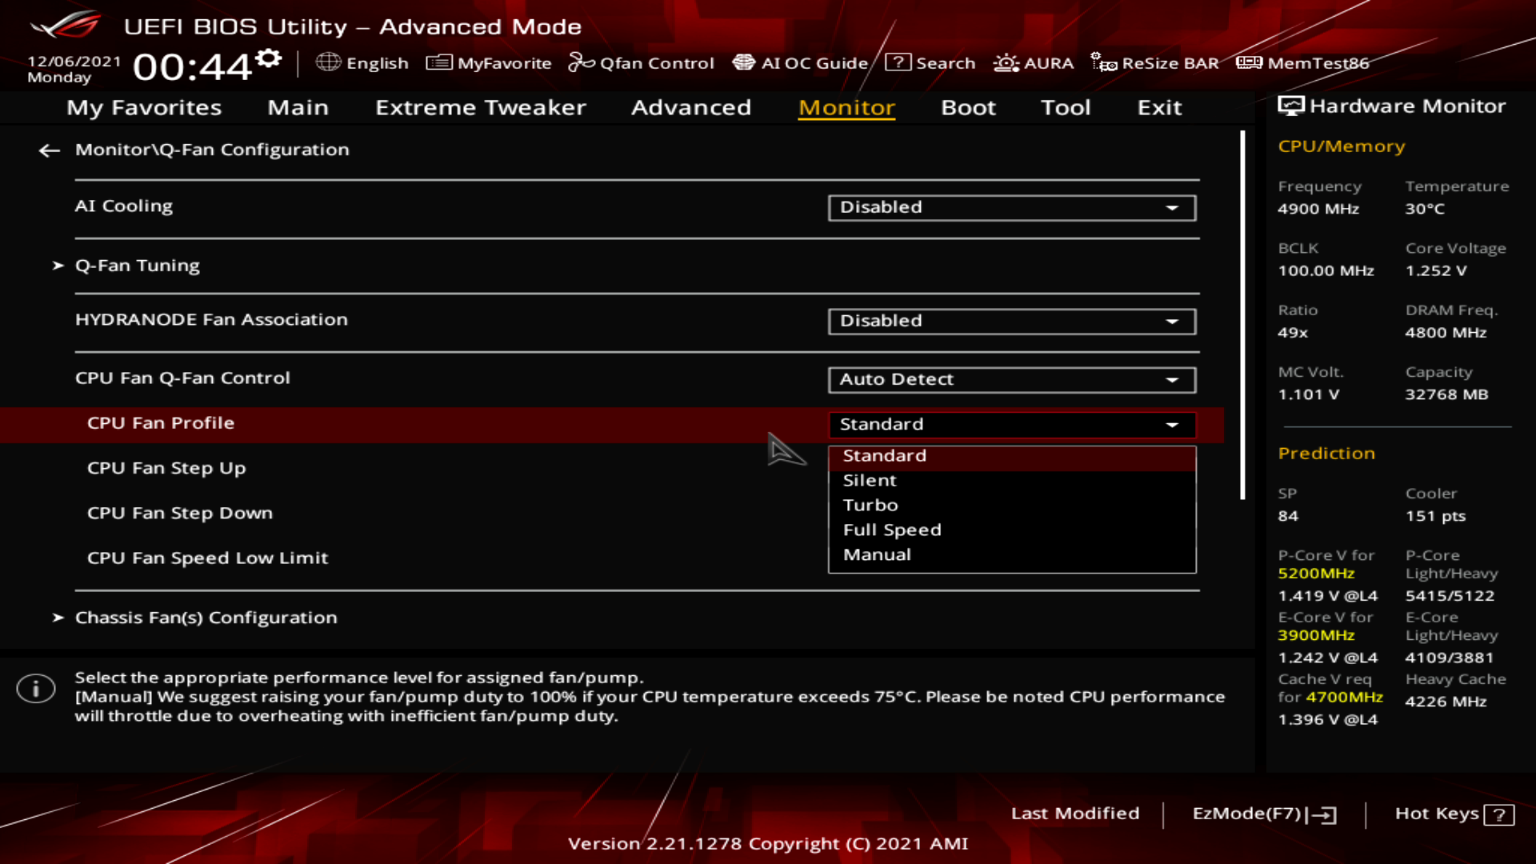Click the English language globe icon
Viewport: 1536px width, 864px height.
(x=328, y=62)
